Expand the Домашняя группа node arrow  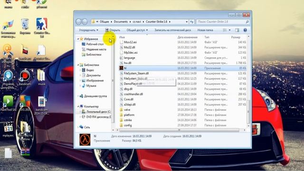pyautogui.click(x=78, y=96)
